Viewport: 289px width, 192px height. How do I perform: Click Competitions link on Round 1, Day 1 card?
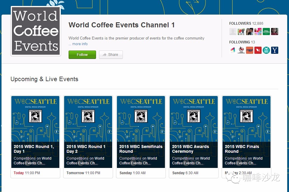(x=25, y=158)
